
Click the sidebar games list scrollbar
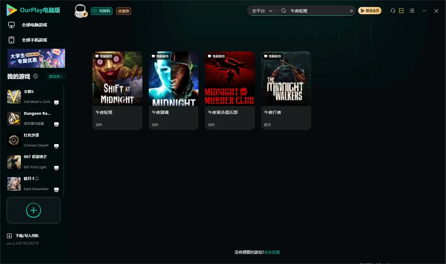coord(64,141)
